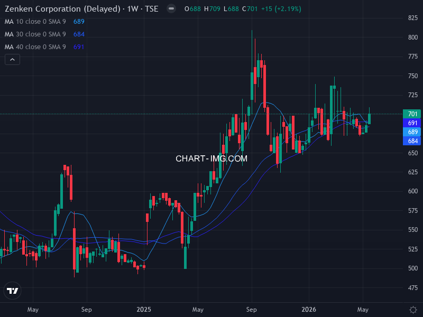Click the 775 price scale label
Viewport: 423px width, 317px height.
[413, 57]
